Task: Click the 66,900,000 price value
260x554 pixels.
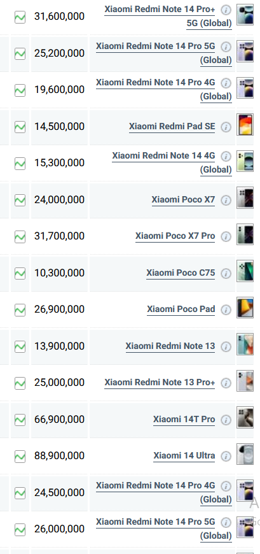Action: 59,420
